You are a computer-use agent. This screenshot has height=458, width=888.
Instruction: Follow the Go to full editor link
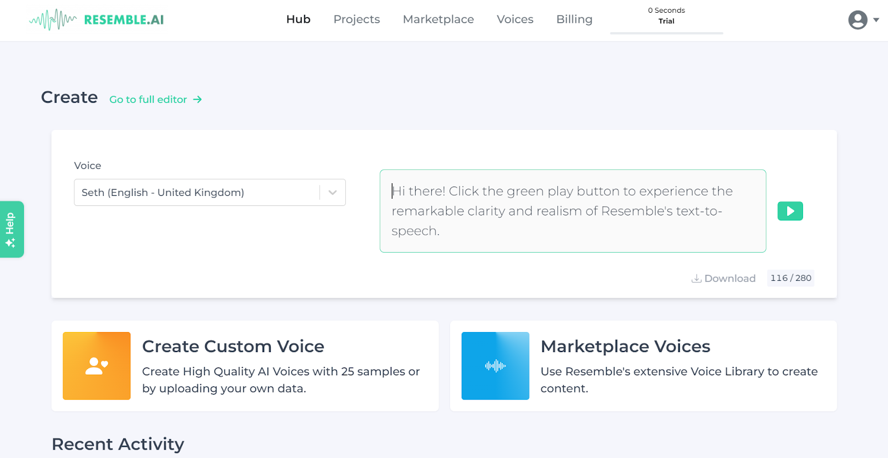[x=155, y=99]
